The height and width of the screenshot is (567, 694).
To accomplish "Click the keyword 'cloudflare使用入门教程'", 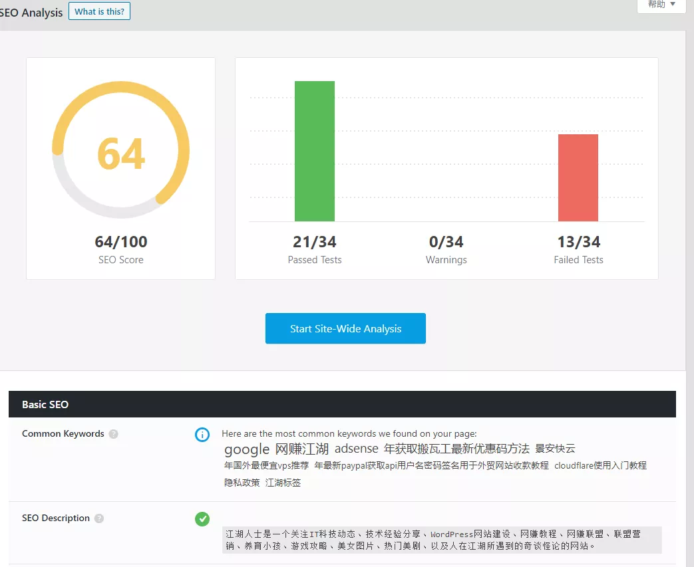I will tap(601, 465).
